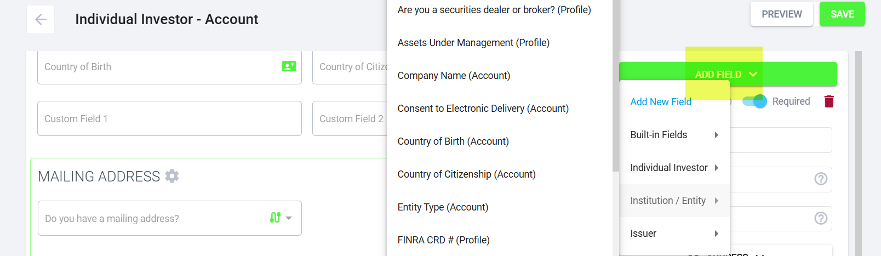Open the mailing address question dropdown
Screen dimensions: 881x256
pos(289,218)
